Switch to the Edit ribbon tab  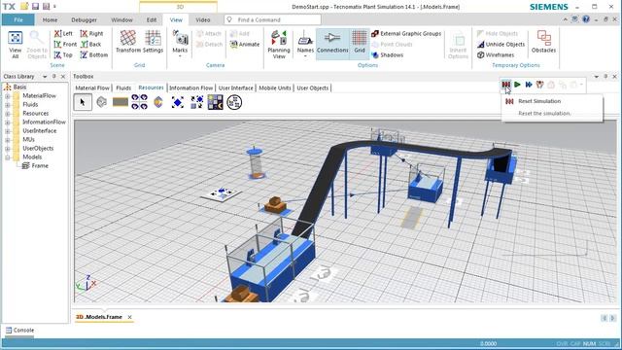coord(152,19)
